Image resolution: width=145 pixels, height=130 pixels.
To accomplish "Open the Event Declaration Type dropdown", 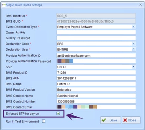I will pos(134,27).
